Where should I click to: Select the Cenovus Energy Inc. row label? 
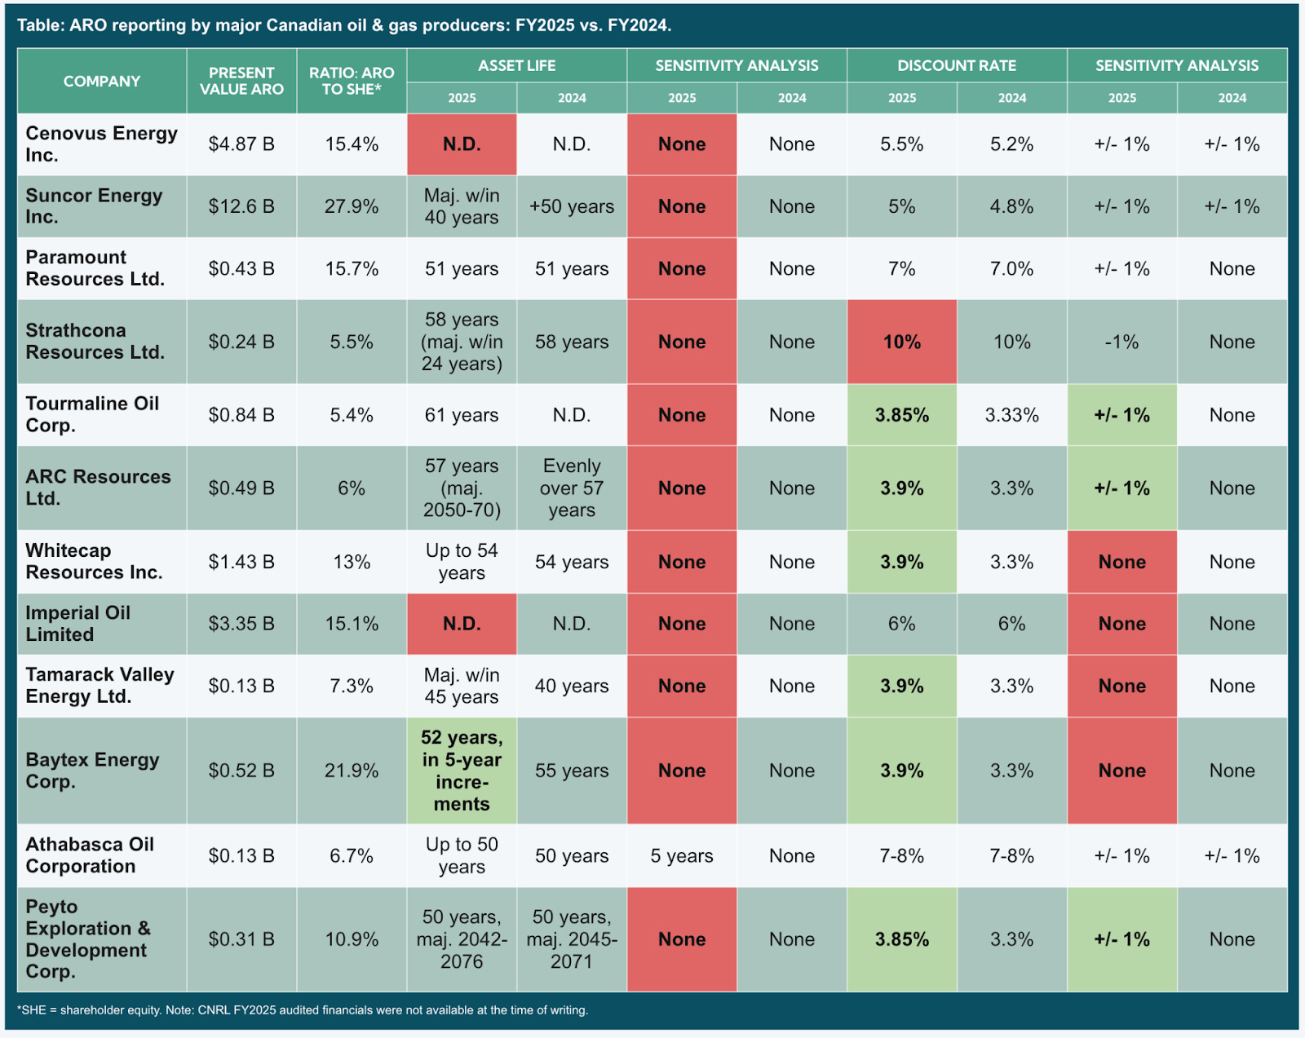pos(101,144)
